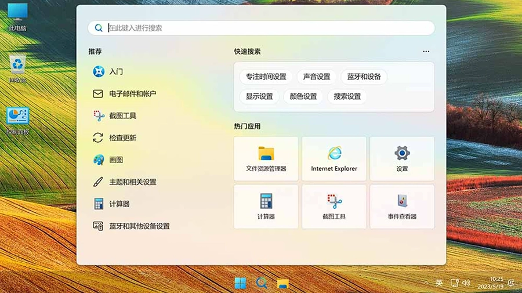Image resolution: width=522 pixels, height=293 pixels.
Task: Open Email and accounts recommendation
Action: (x=132, y=94)
